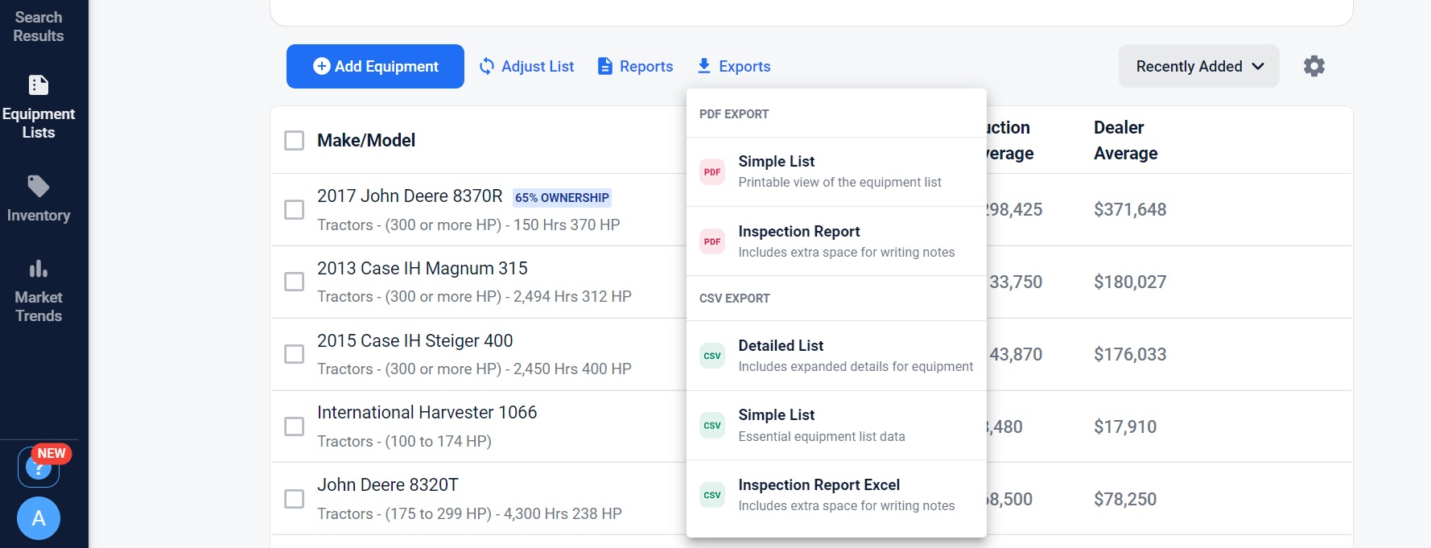Click the Dealer Average column header

[x=1126, y=140]
